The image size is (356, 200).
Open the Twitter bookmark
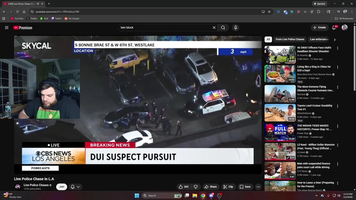32,18
